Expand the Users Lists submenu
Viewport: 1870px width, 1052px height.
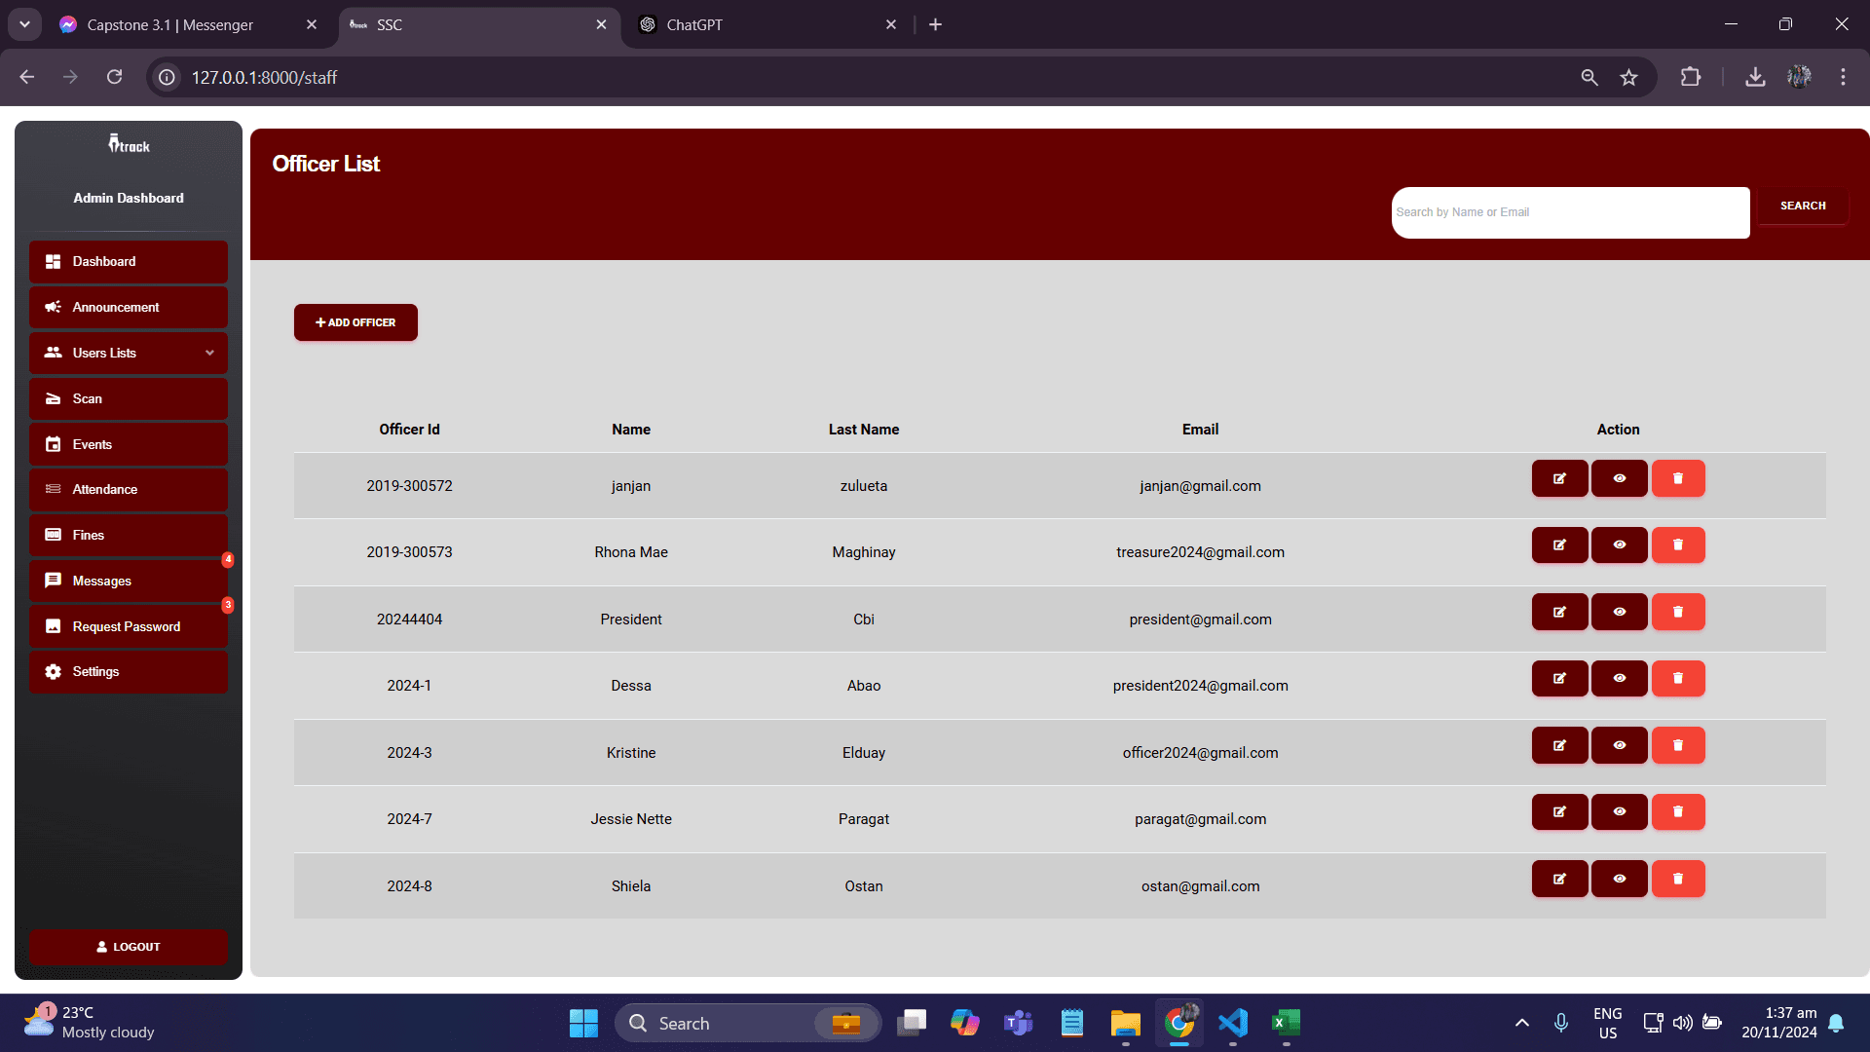(x=129, y=353)
